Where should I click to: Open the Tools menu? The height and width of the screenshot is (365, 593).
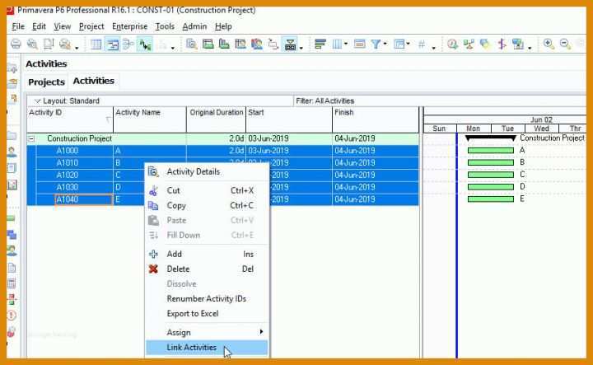[x=165, y=26]
